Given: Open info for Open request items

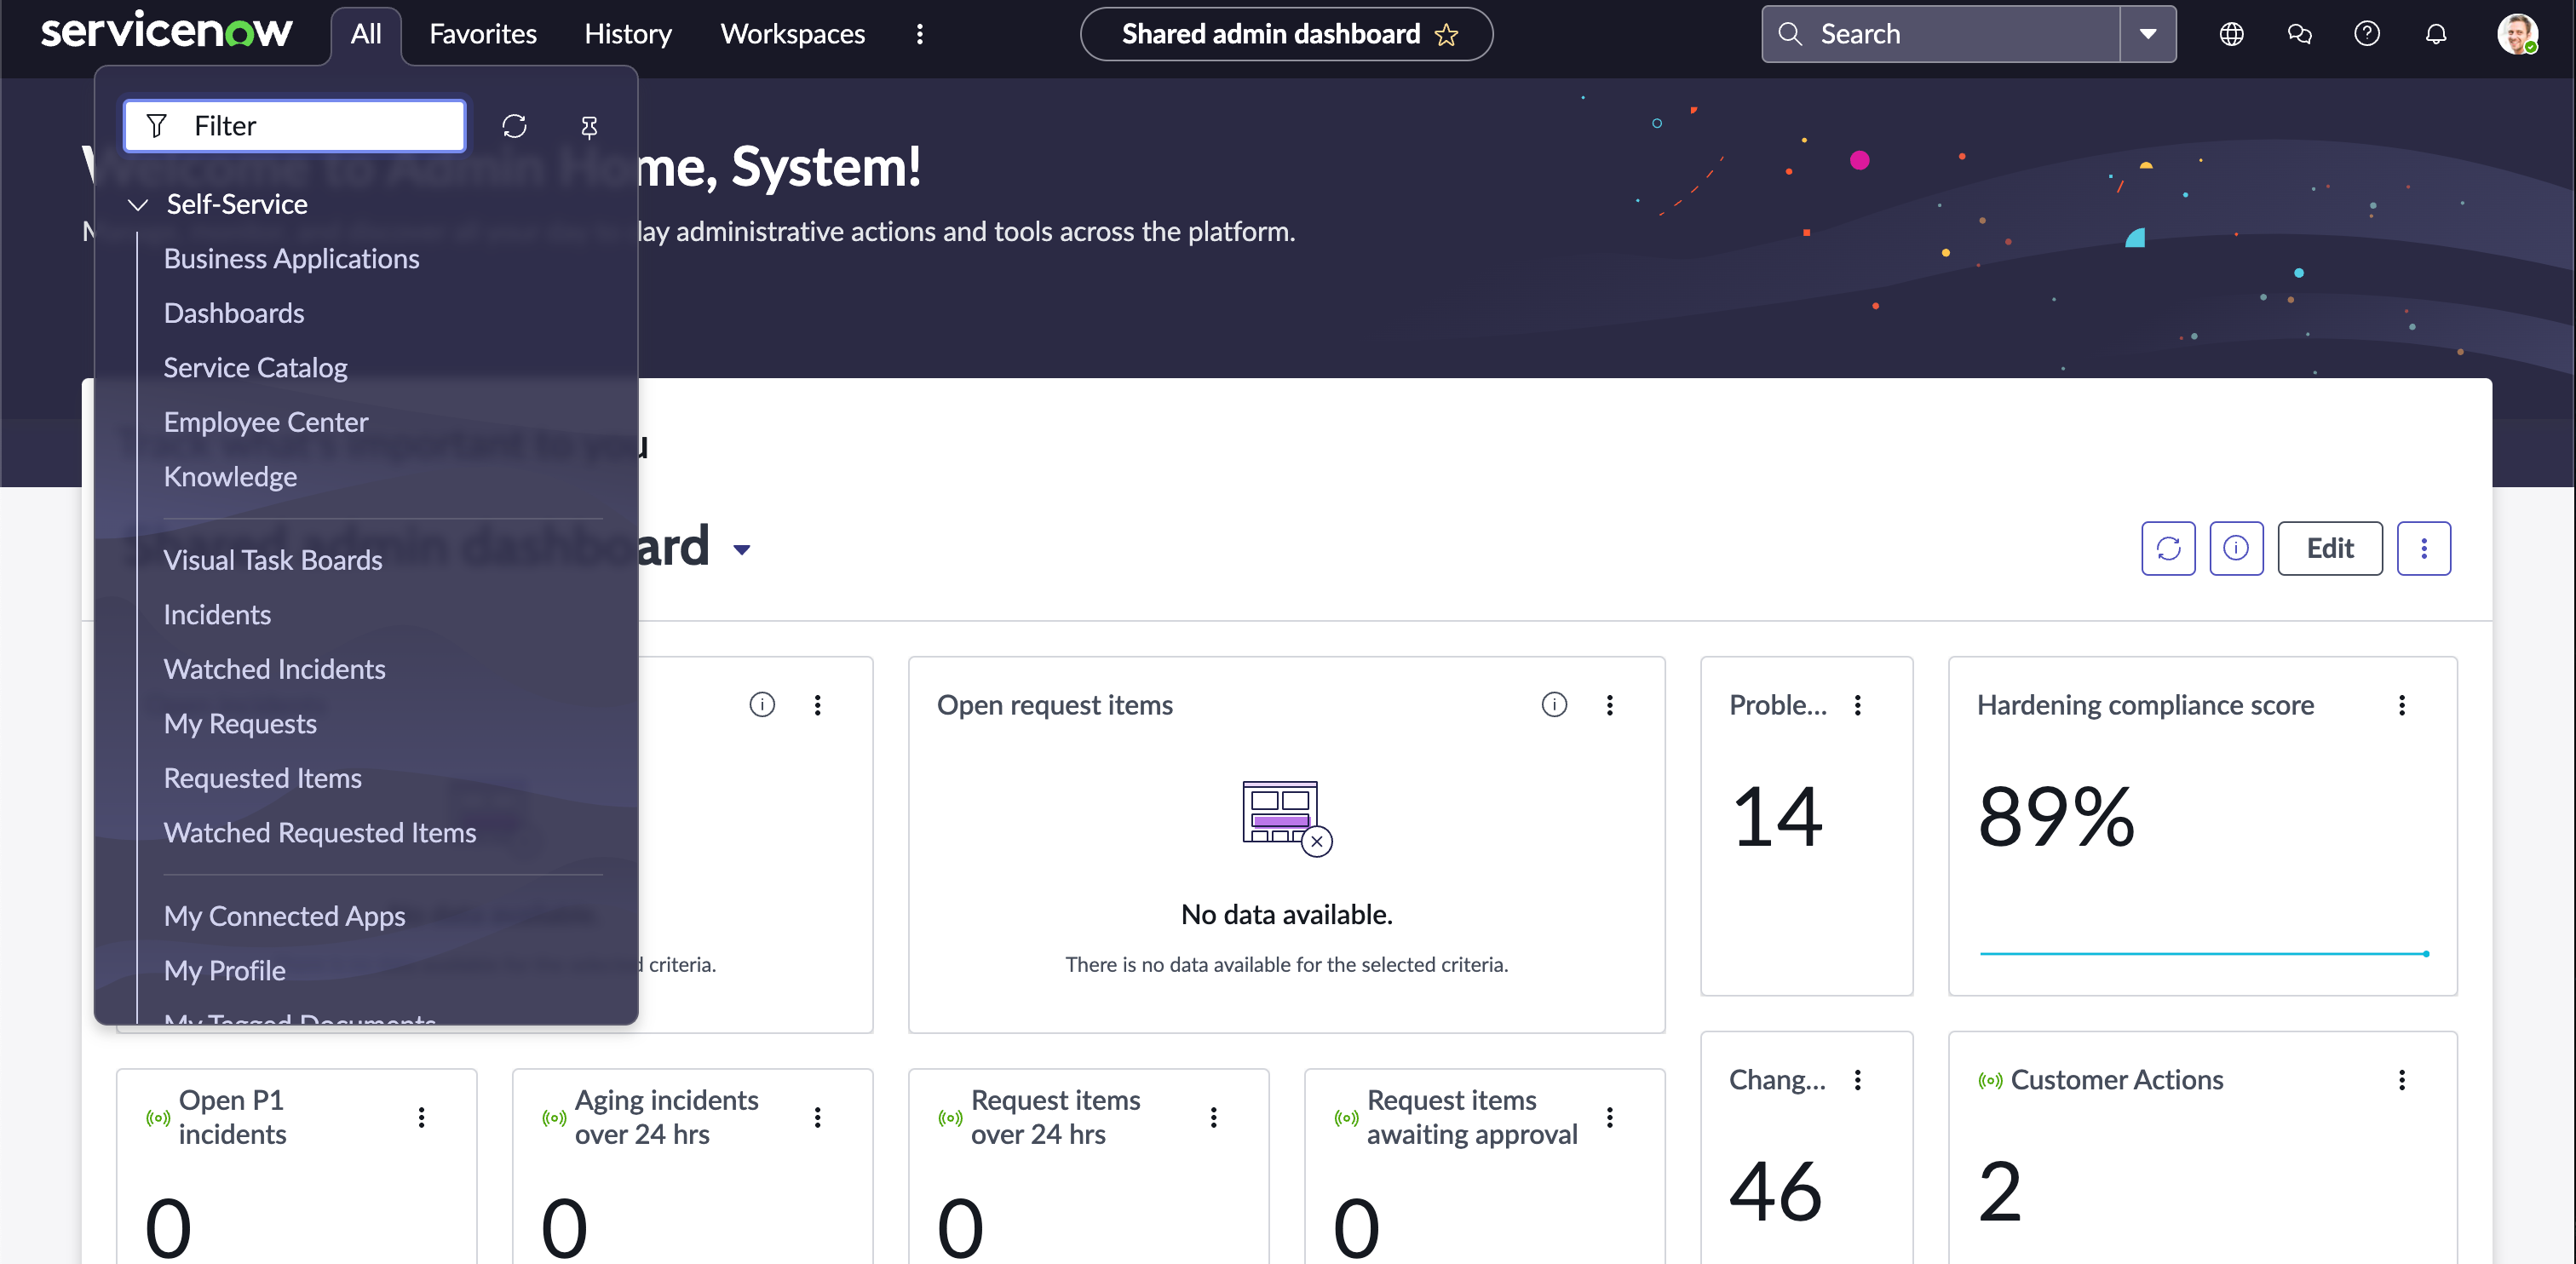Looking at the screenshot, I should [1554, 705].
